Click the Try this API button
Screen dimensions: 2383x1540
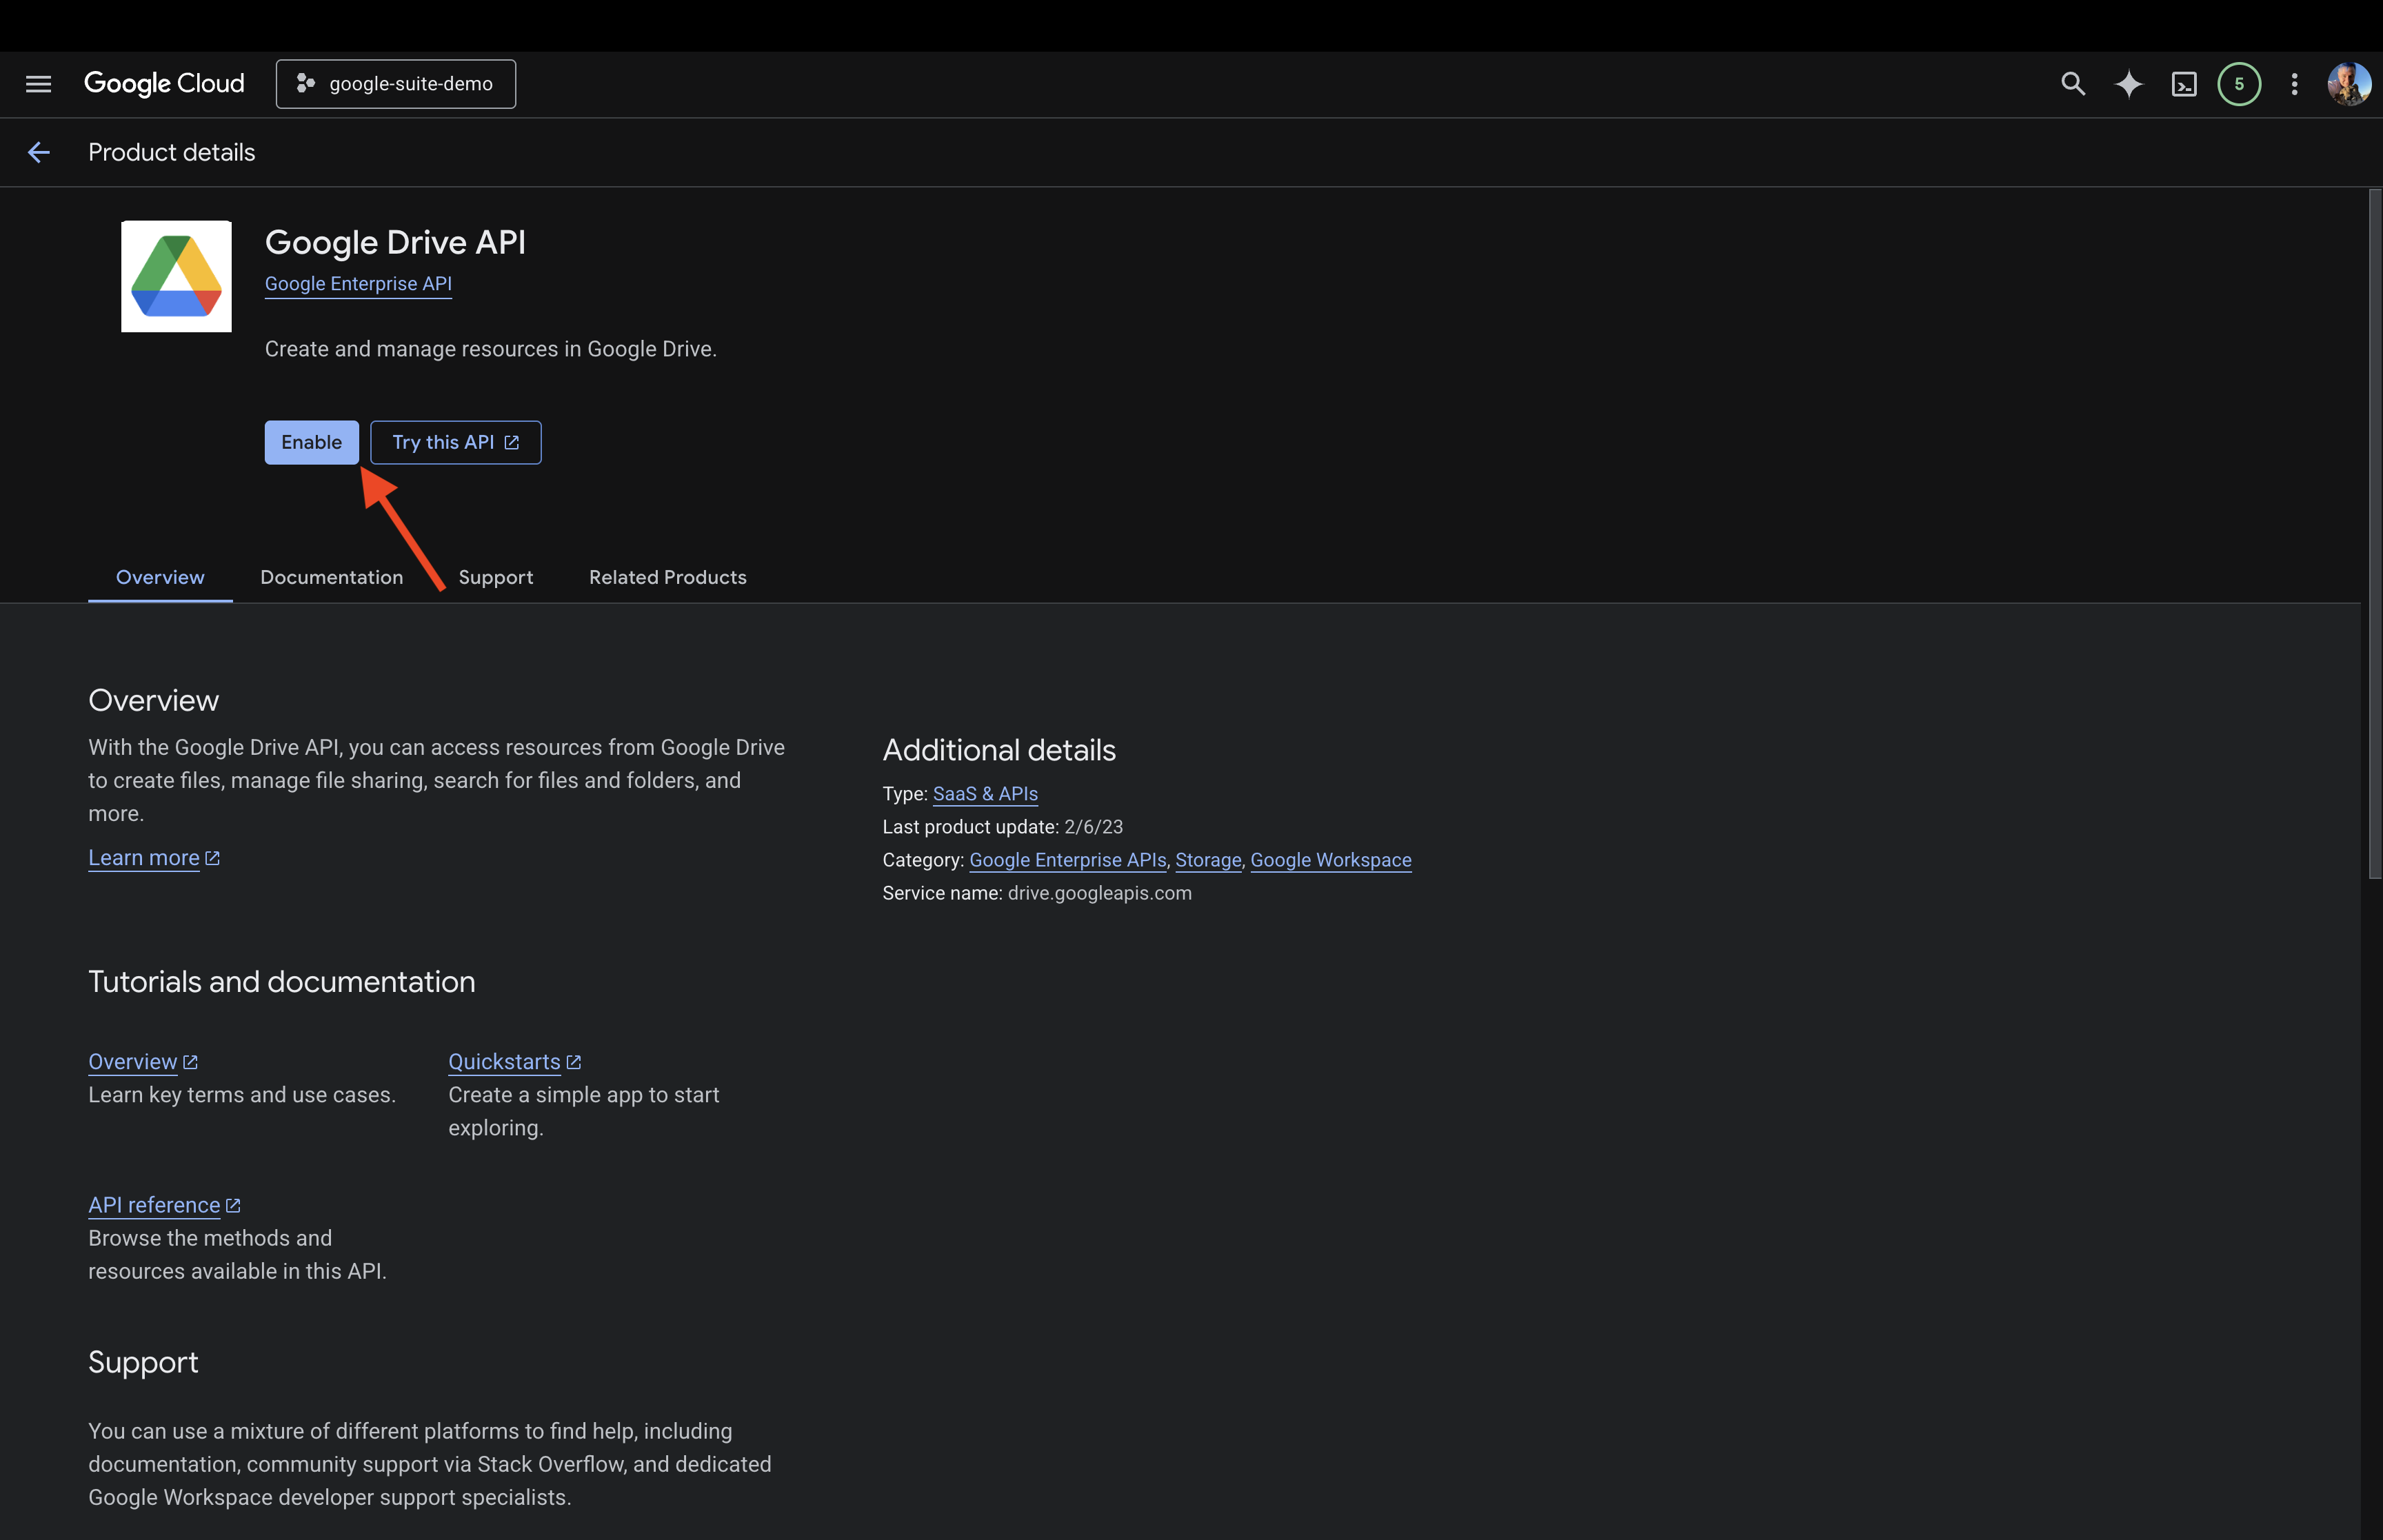click(x=455, y=442)
